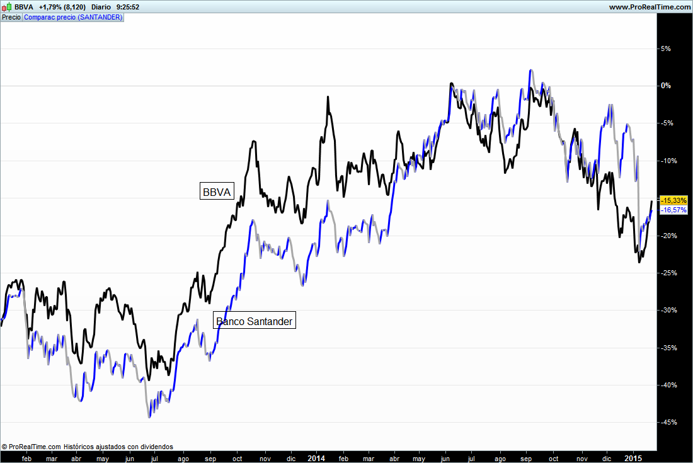Click the blue -16,57% price tag
Viewport: 693px width, 463px height.
click(x=673, y=210)
